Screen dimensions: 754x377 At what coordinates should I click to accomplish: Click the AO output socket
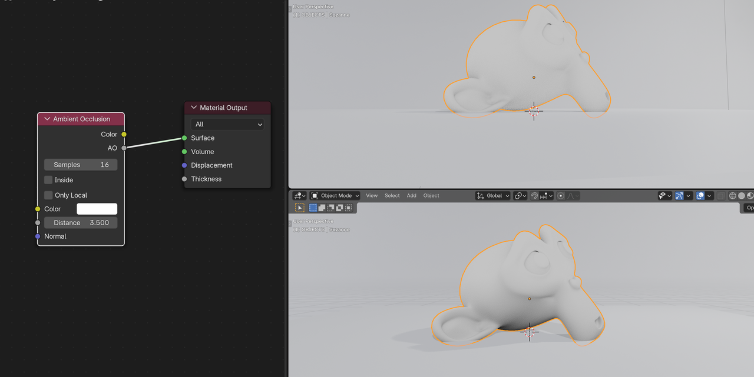(124, 148)
